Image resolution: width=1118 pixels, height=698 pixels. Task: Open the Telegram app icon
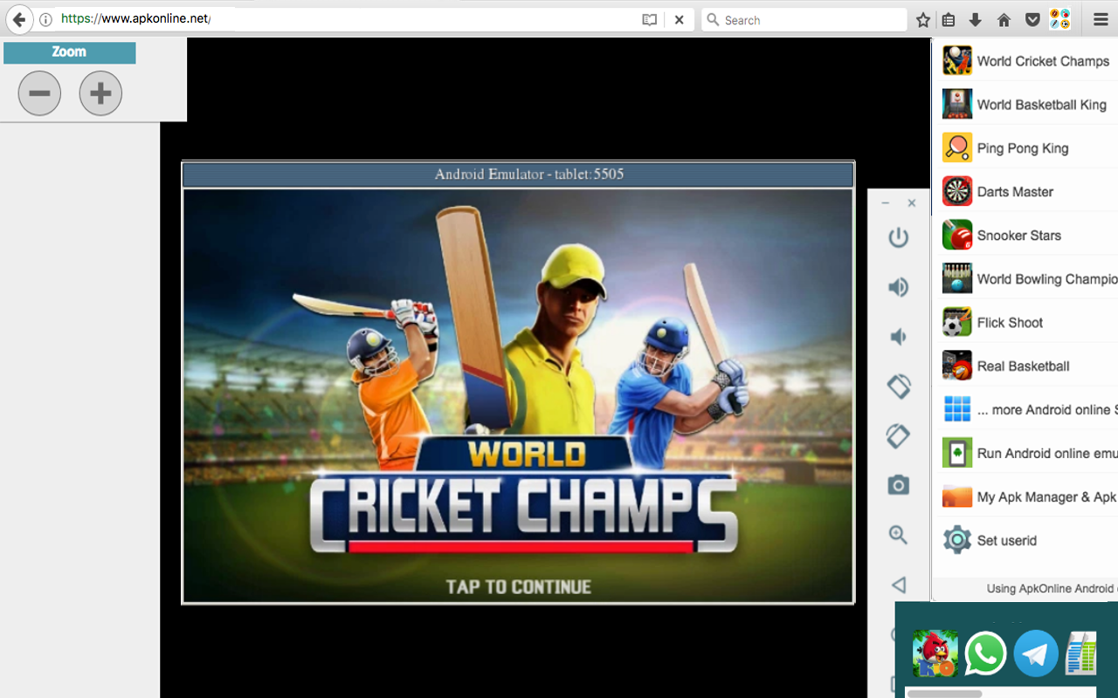(1037, 654)
